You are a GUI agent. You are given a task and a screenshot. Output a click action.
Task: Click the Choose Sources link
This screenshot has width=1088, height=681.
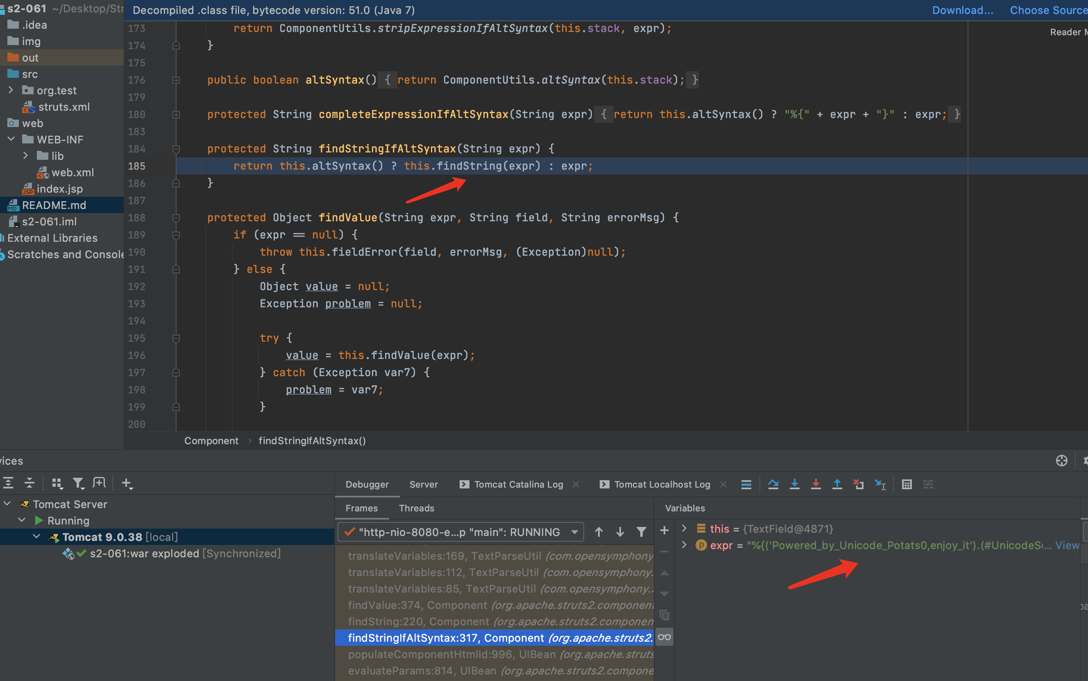1048,10
